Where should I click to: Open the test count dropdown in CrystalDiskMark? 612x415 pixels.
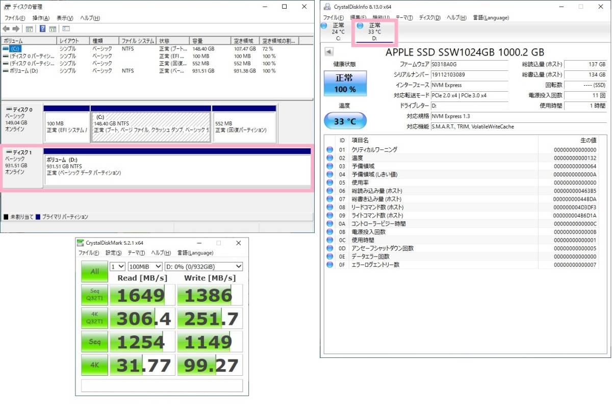click(x=118, y=267)
